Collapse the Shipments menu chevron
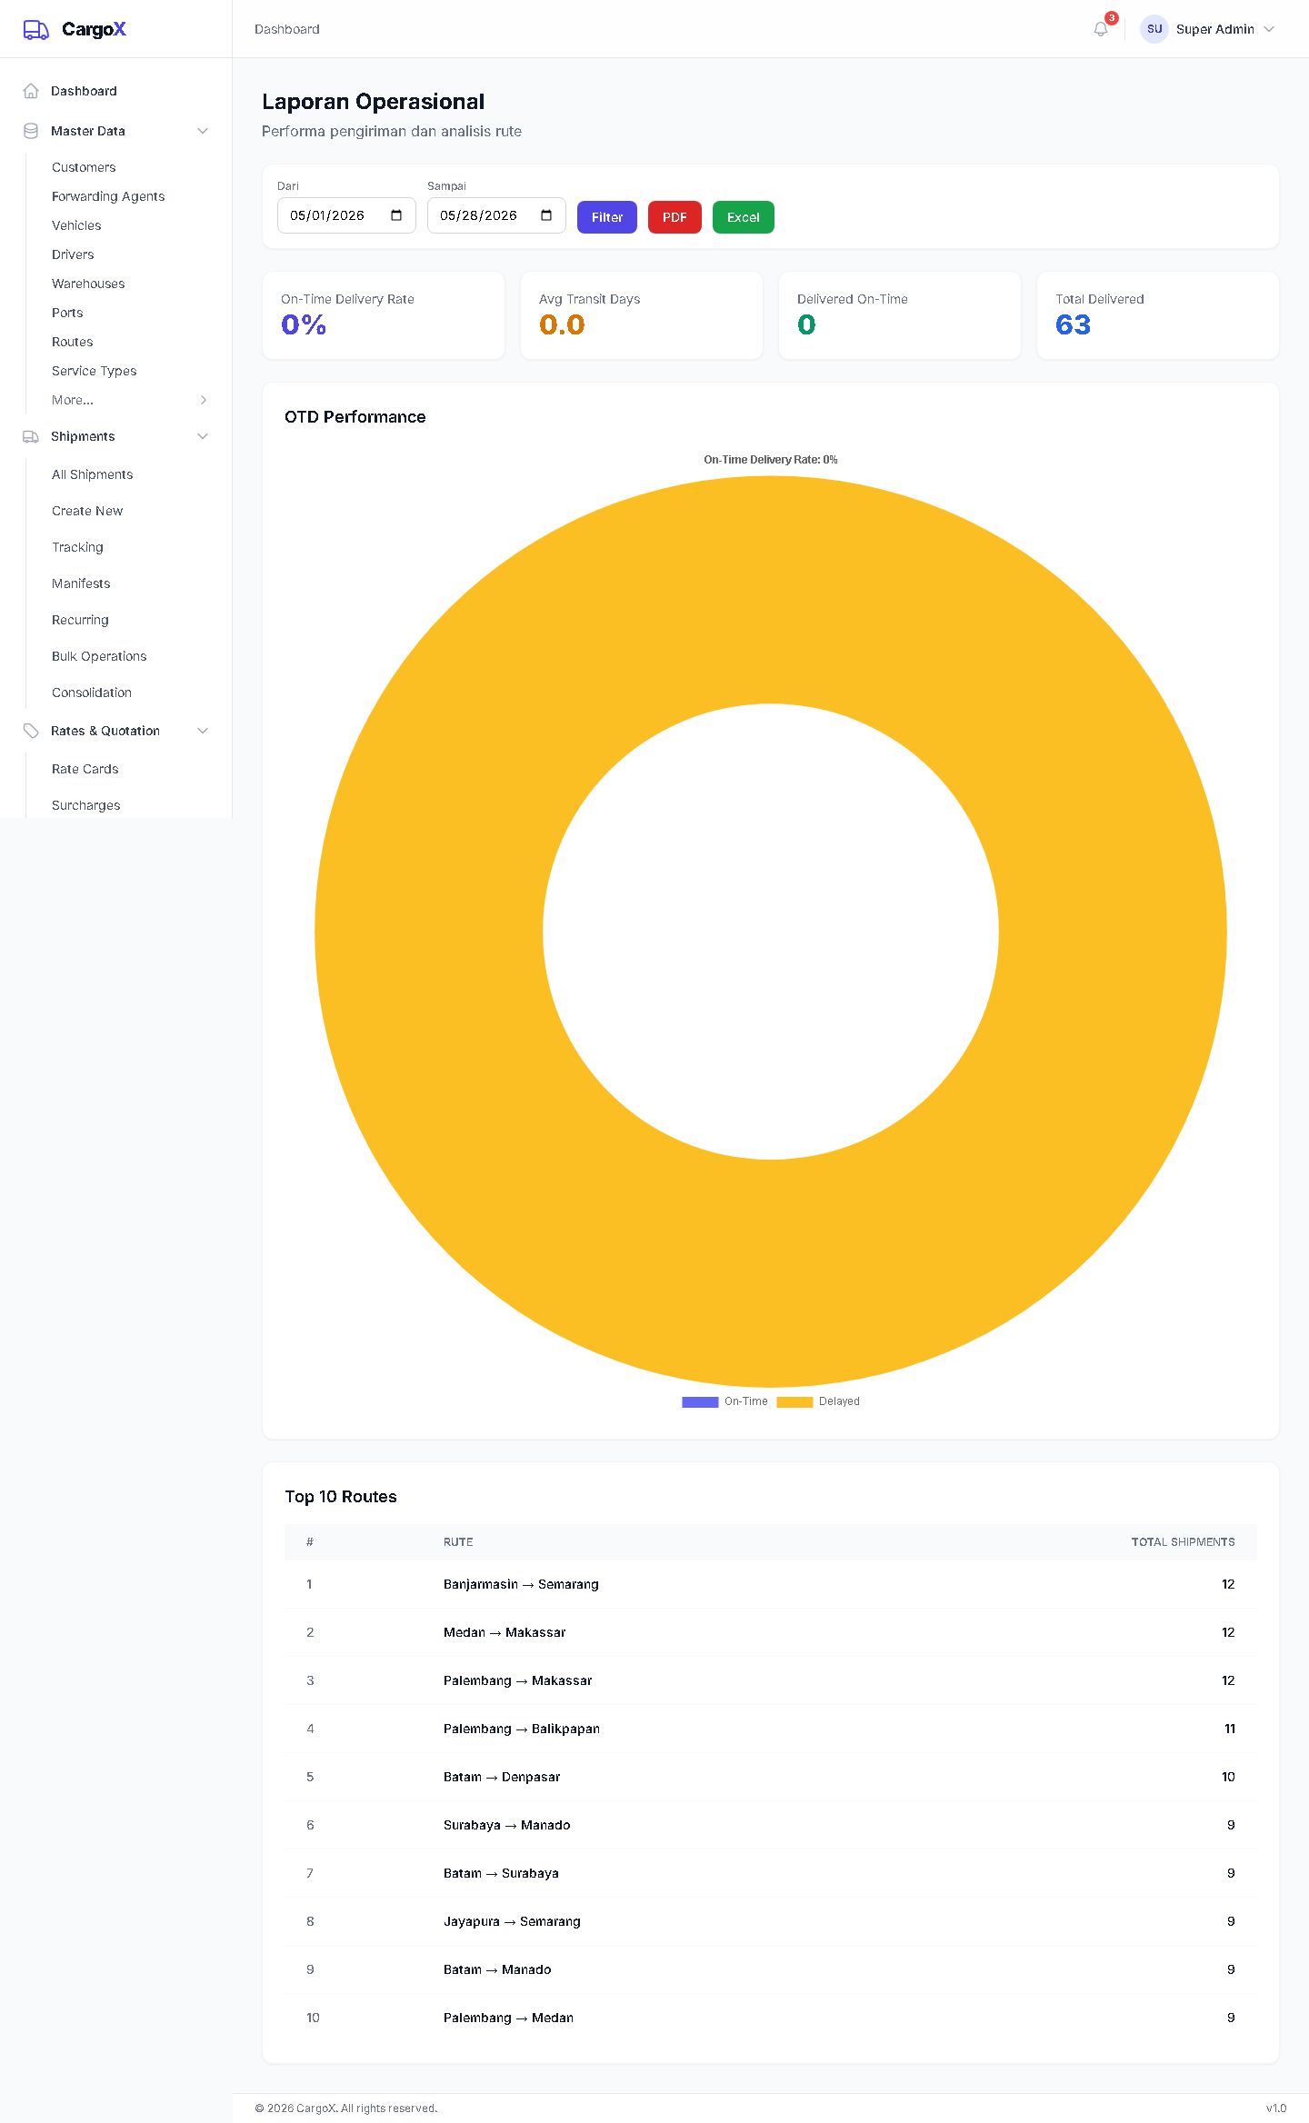 (203, 436)
